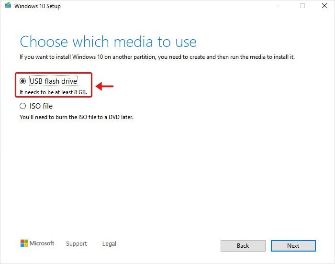Open the Support link
This screenshot has width=335, height=264.
(77, 243)
